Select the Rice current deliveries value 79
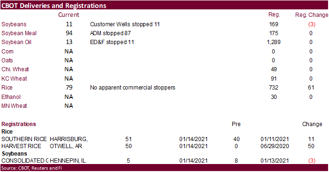This screenshot has height=172, width=329. click(x=69, y=87)
